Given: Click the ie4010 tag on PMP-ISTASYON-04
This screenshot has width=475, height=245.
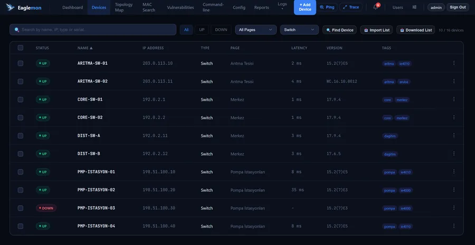Looking at the screenshot, I should click(x=406, y=227).
